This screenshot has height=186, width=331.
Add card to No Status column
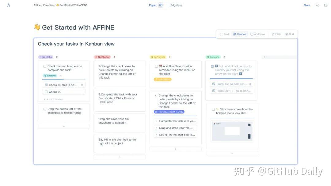pyautogui.click(x=64, y=126)
